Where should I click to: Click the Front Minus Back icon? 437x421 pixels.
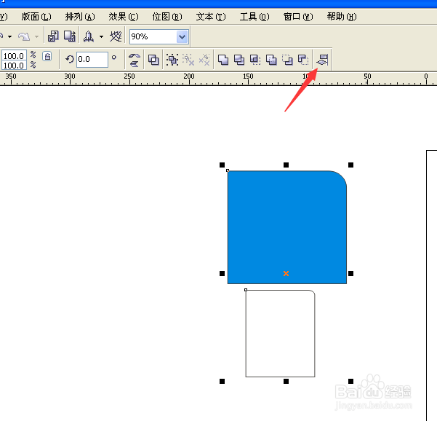(287, 60)
